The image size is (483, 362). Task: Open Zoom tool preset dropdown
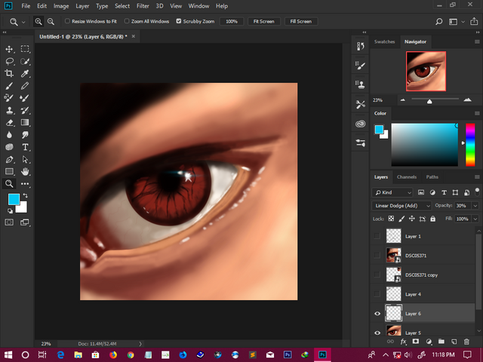23,22
